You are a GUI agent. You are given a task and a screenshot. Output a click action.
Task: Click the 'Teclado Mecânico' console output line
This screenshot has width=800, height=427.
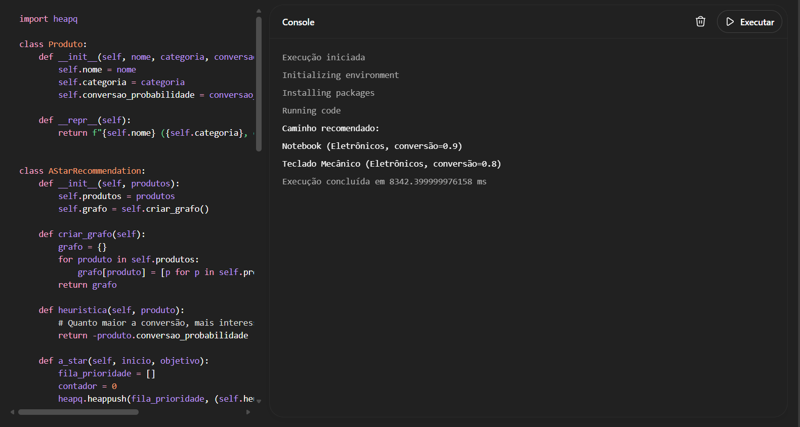[x=391, y=164]
